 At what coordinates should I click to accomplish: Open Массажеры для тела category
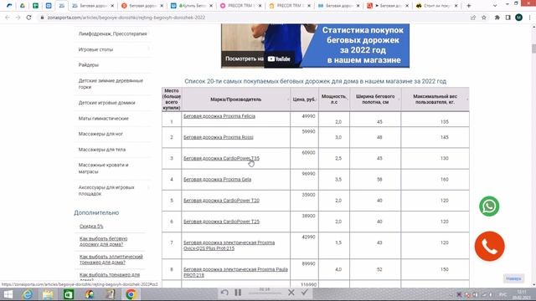[102, 150]
